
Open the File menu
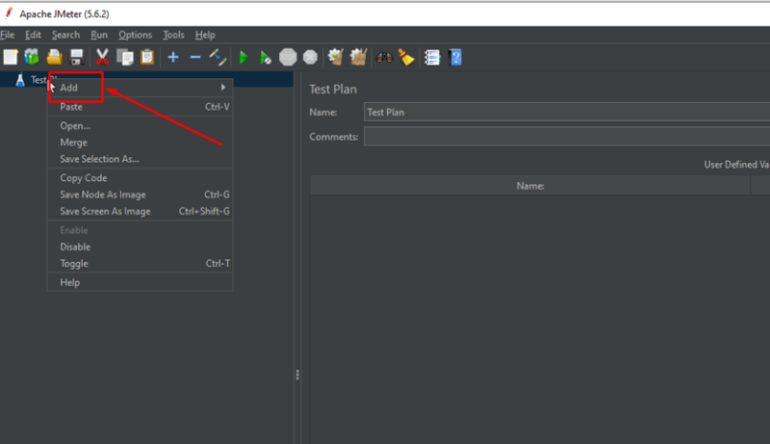8,35
